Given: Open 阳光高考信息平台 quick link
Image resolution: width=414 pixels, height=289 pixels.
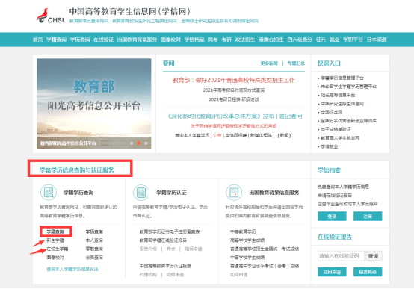Looking at the screenshot, I should 338,95.
